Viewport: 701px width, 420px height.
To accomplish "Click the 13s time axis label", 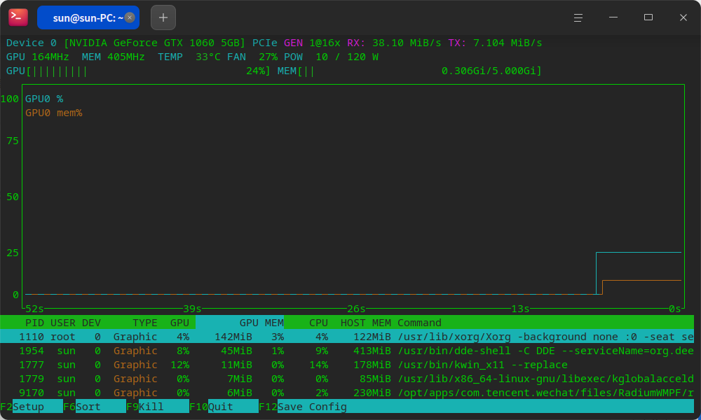I will [520, 309].
